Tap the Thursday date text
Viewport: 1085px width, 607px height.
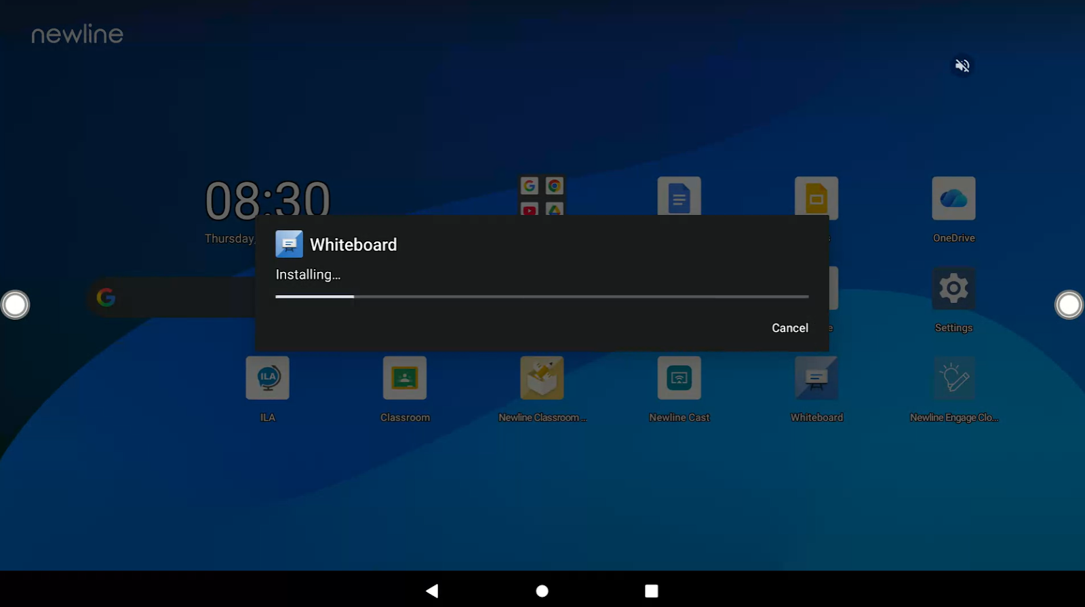[x=229, y=239]
